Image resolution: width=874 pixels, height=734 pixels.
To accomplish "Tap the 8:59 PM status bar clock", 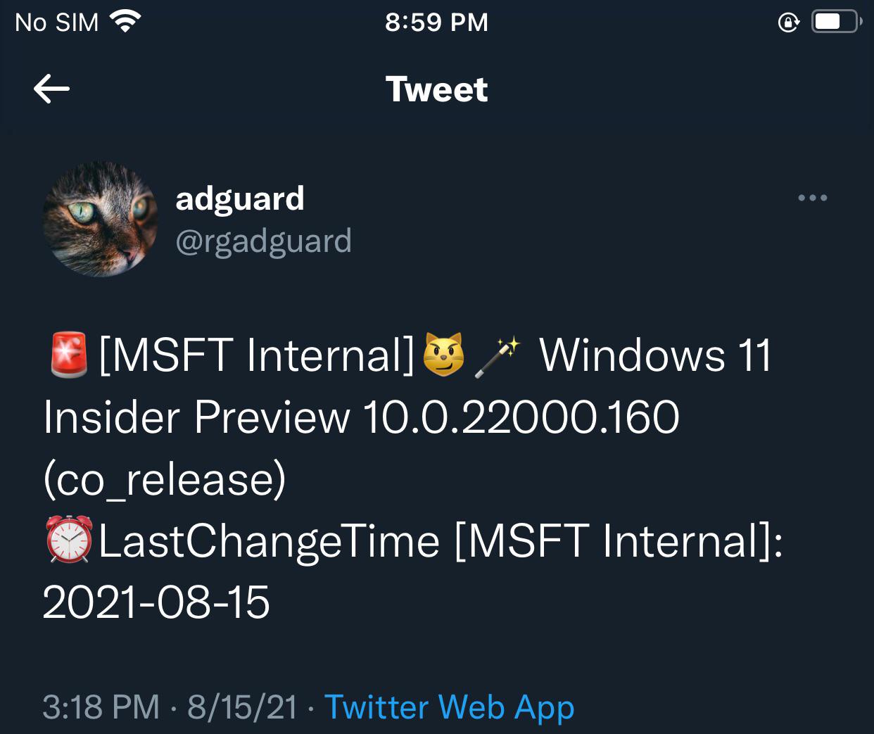I will (436, 23).
